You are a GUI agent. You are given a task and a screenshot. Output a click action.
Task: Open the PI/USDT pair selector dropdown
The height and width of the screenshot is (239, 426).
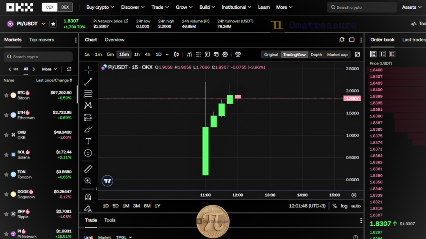pos(43,24)
